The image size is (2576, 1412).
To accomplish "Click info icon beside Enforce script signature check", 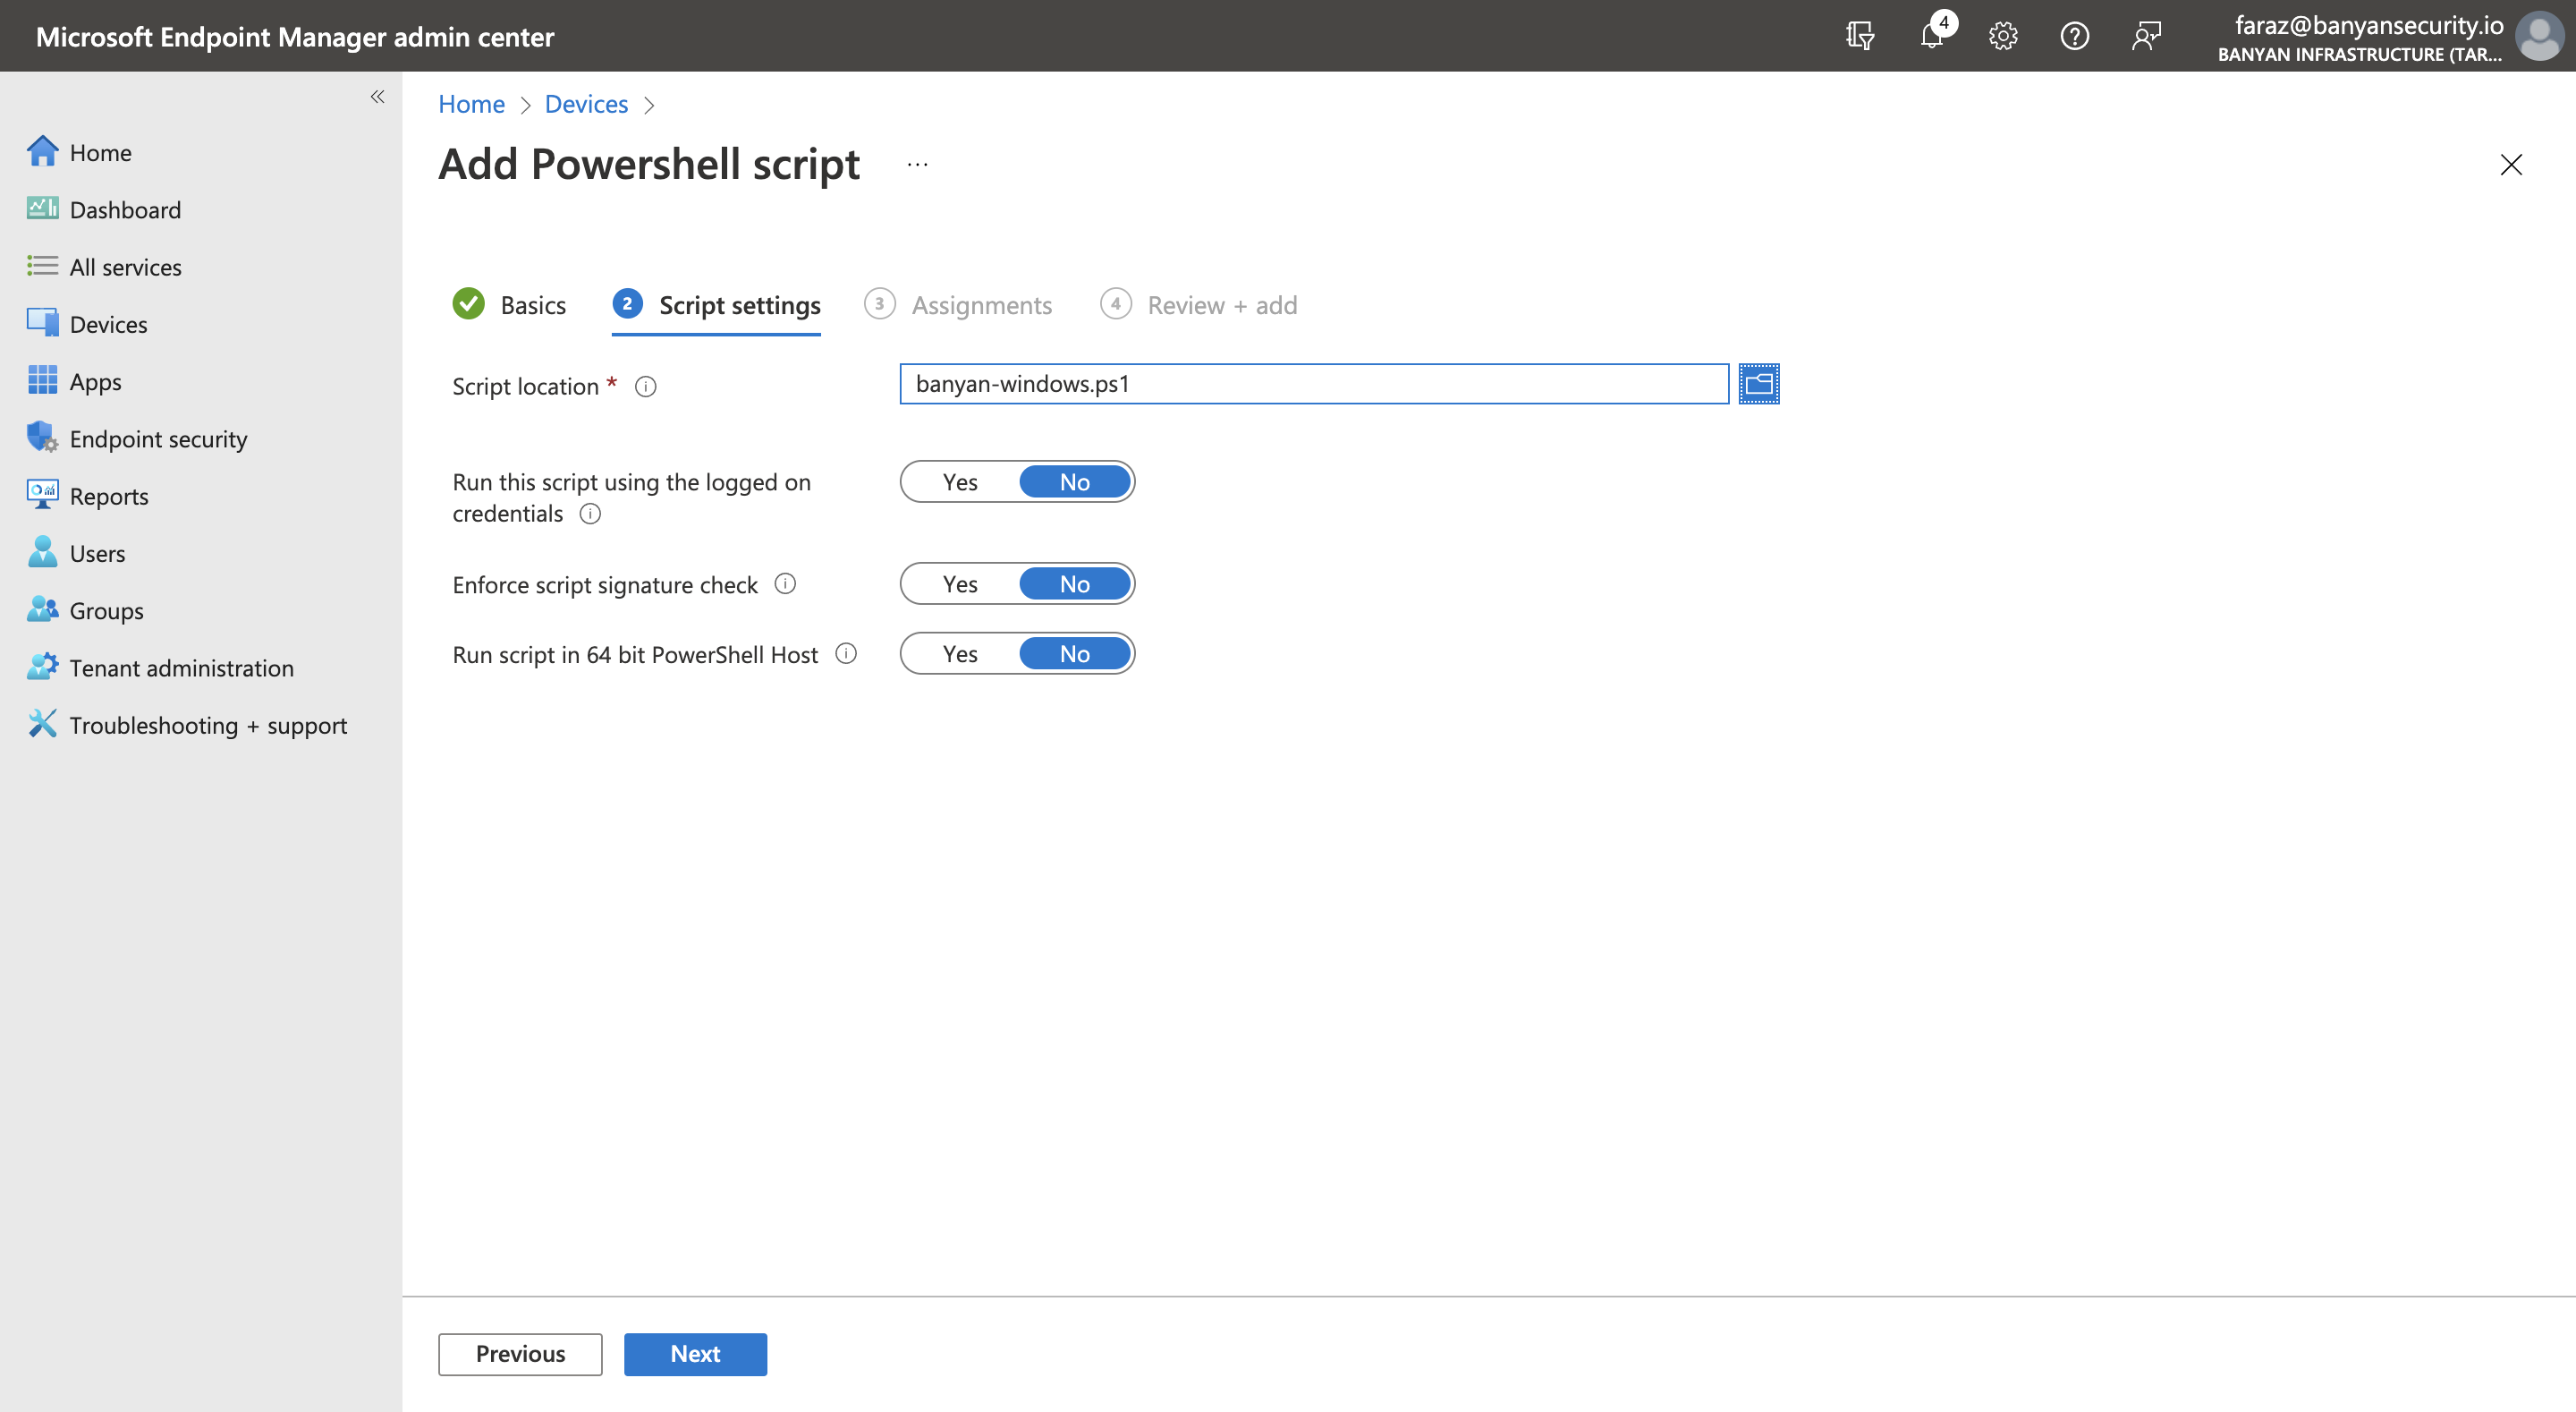I will (786, 584).
